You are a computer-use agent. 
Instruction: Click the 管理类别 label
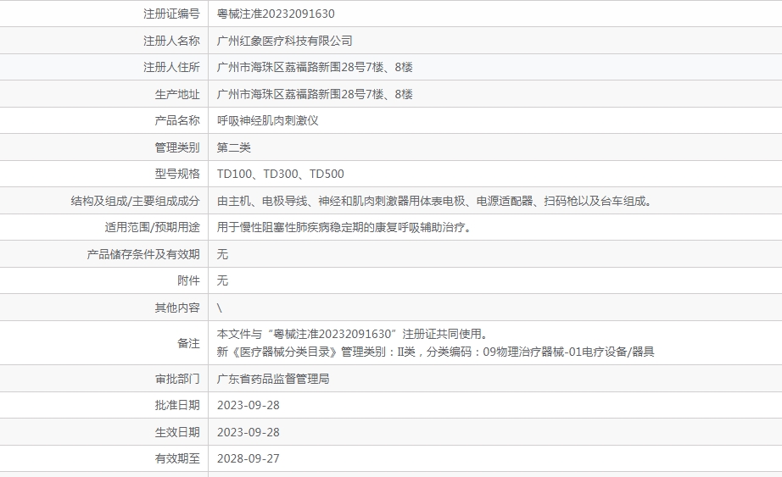click(177, 147)
